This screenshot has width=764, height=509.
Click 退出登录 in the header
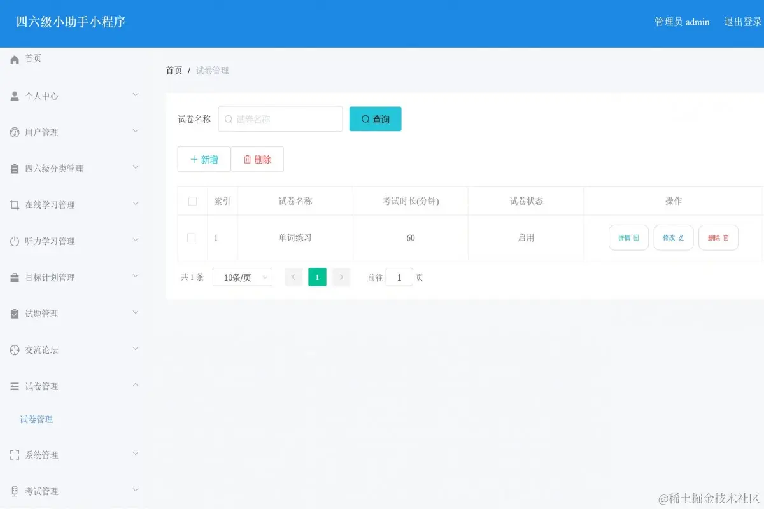coord(743,22)
